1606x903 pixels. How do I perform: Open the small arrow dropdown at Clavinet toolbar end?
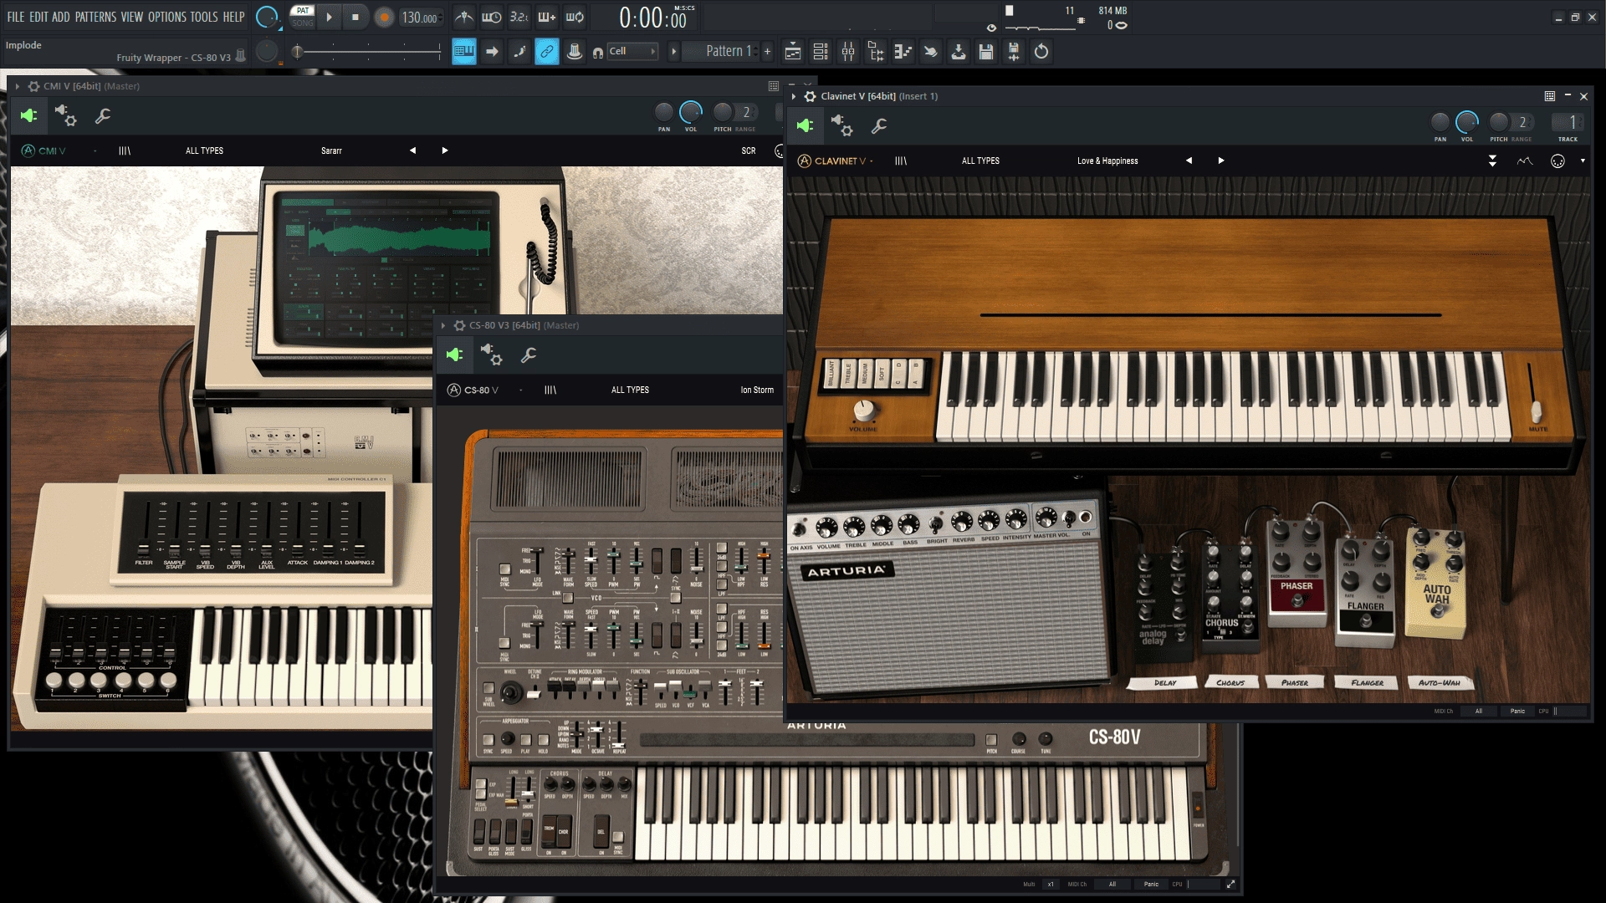pyautogui.click(x=1583, y=161)
